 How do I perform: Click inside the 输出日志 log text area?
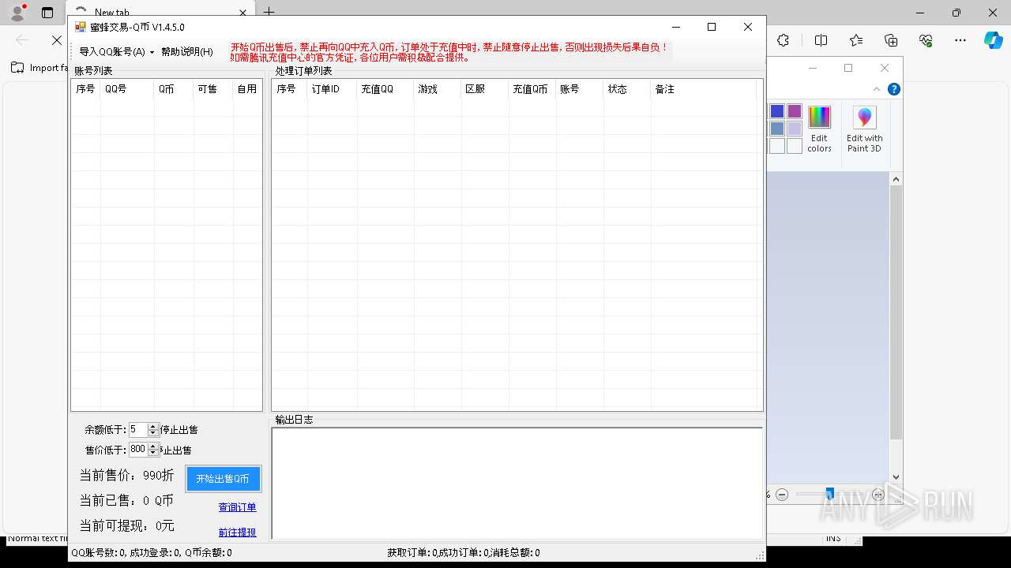517,483
